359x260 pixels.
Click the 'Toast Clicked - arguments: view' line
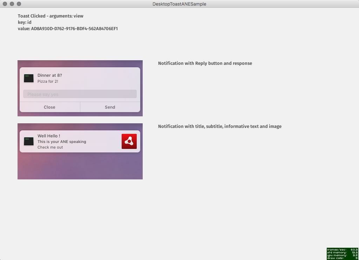[x=50, y=16]
